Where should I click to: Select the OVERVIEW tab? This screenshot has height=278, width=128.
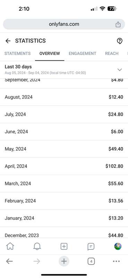click(50, 54)
